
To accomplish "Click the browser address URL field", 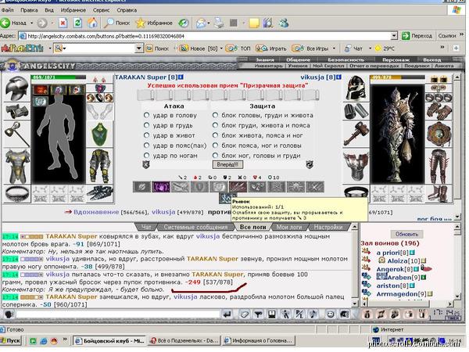I will pos(209,36).
